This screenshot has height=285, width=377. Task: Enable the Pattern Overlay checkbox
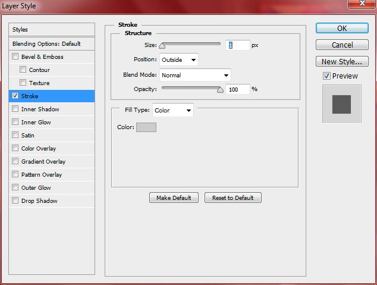coord(15,174)
